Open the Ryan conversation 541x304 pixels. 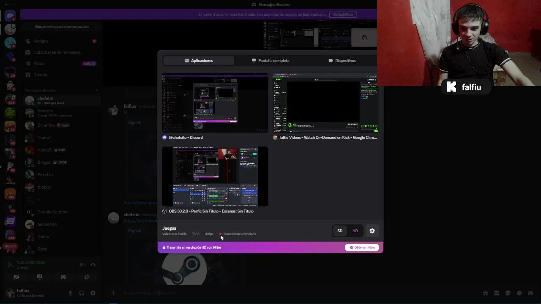(61, 249)
